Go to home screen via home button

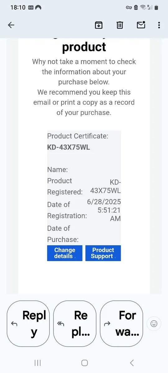click(84, 363)
